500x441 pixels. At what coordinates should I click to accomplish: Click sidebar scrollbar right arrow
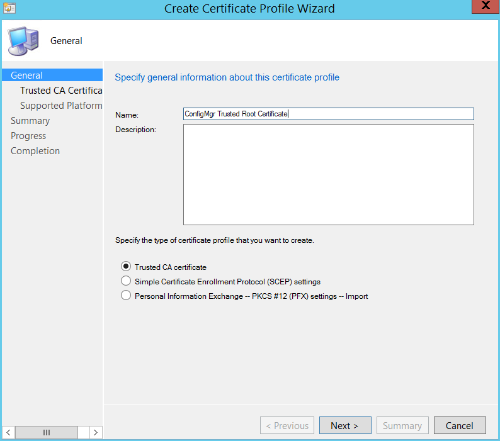pyautogui.click(x=96, y=432)
